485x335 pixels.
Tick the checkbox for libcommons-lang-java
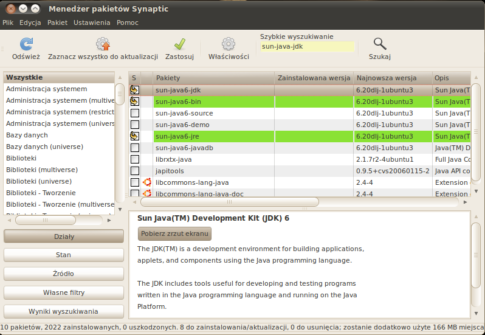(134, 182)
